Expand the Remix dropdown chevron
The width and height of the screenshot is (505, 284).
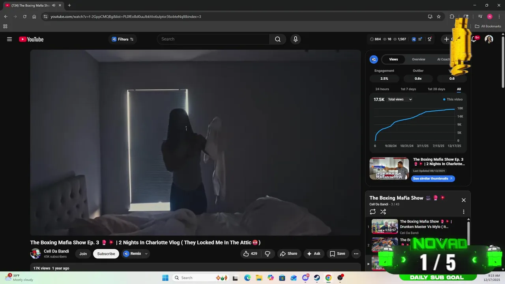click(x=146, y=254)
